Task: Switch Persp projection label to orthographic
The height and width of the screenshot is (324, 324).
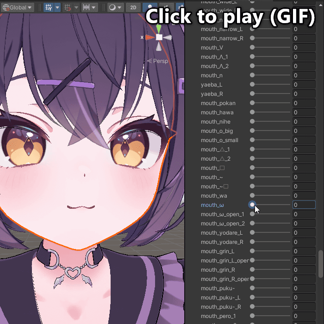Action: pos(160,61)
